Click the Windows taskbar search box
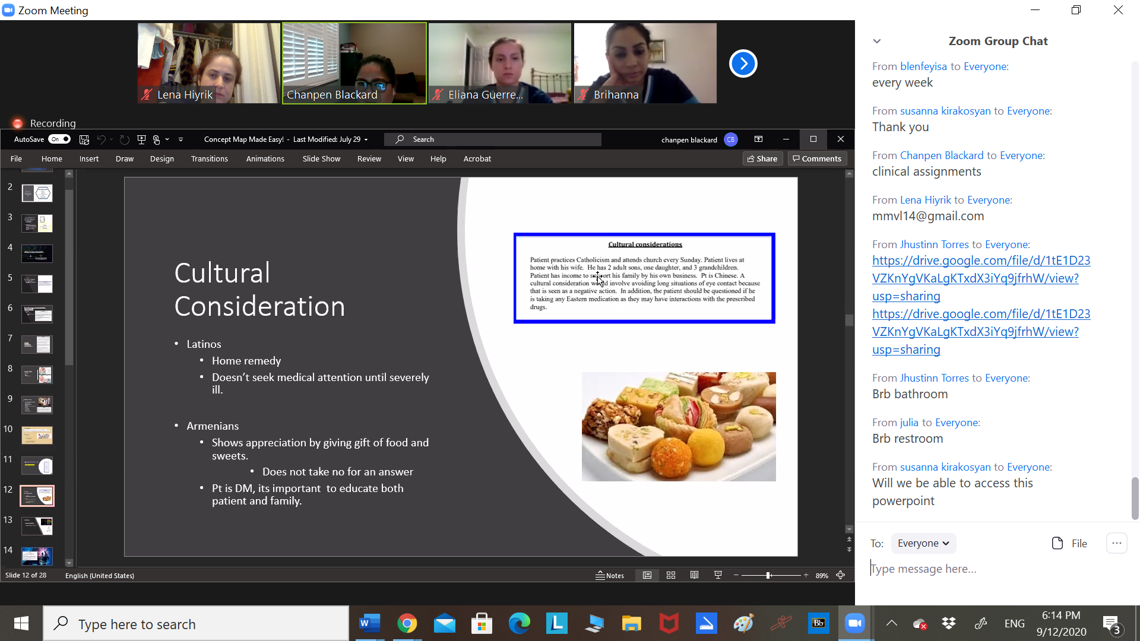This screenshot has height=641, width=1140. point(196,623)
